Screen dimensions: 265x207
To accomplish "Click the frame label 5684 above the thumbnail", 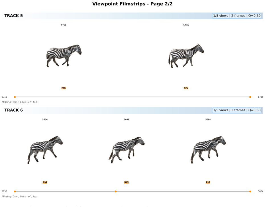I will (x=208, y=120).
